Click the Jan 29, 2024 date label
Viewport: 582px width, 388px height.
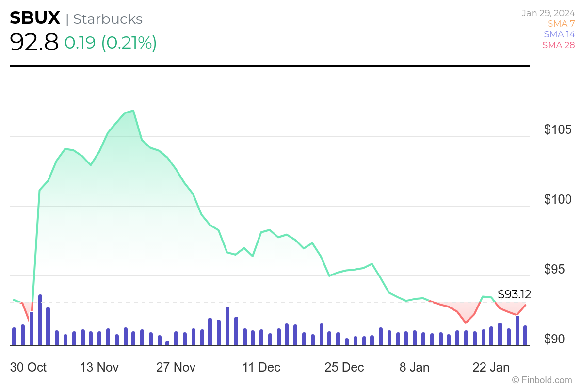pos(548,13)
